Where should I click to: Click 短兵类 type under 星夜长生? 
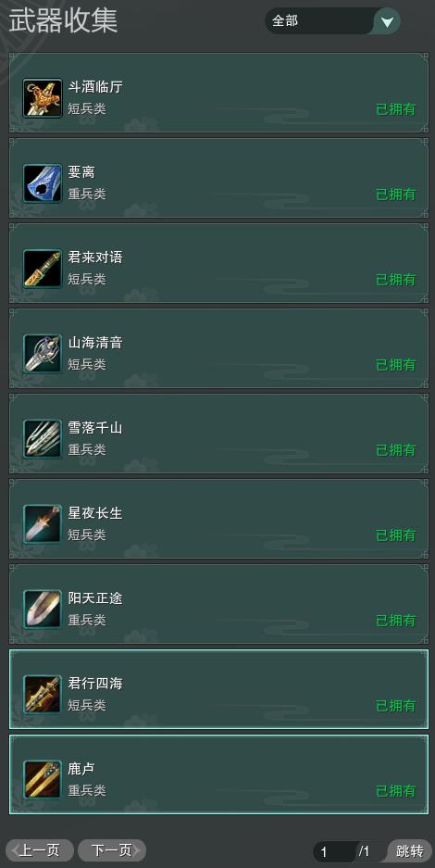tap(87, 535)
